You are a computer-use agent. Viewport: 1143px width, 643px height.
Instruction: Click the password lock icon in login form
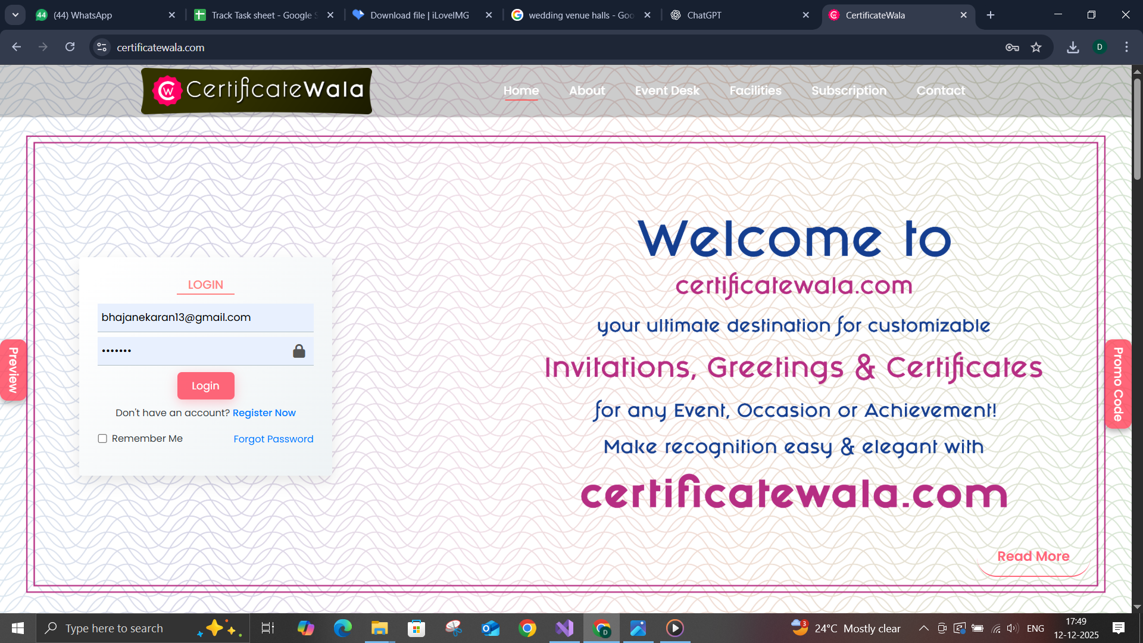pyautogui.click(x=299, y=351)
